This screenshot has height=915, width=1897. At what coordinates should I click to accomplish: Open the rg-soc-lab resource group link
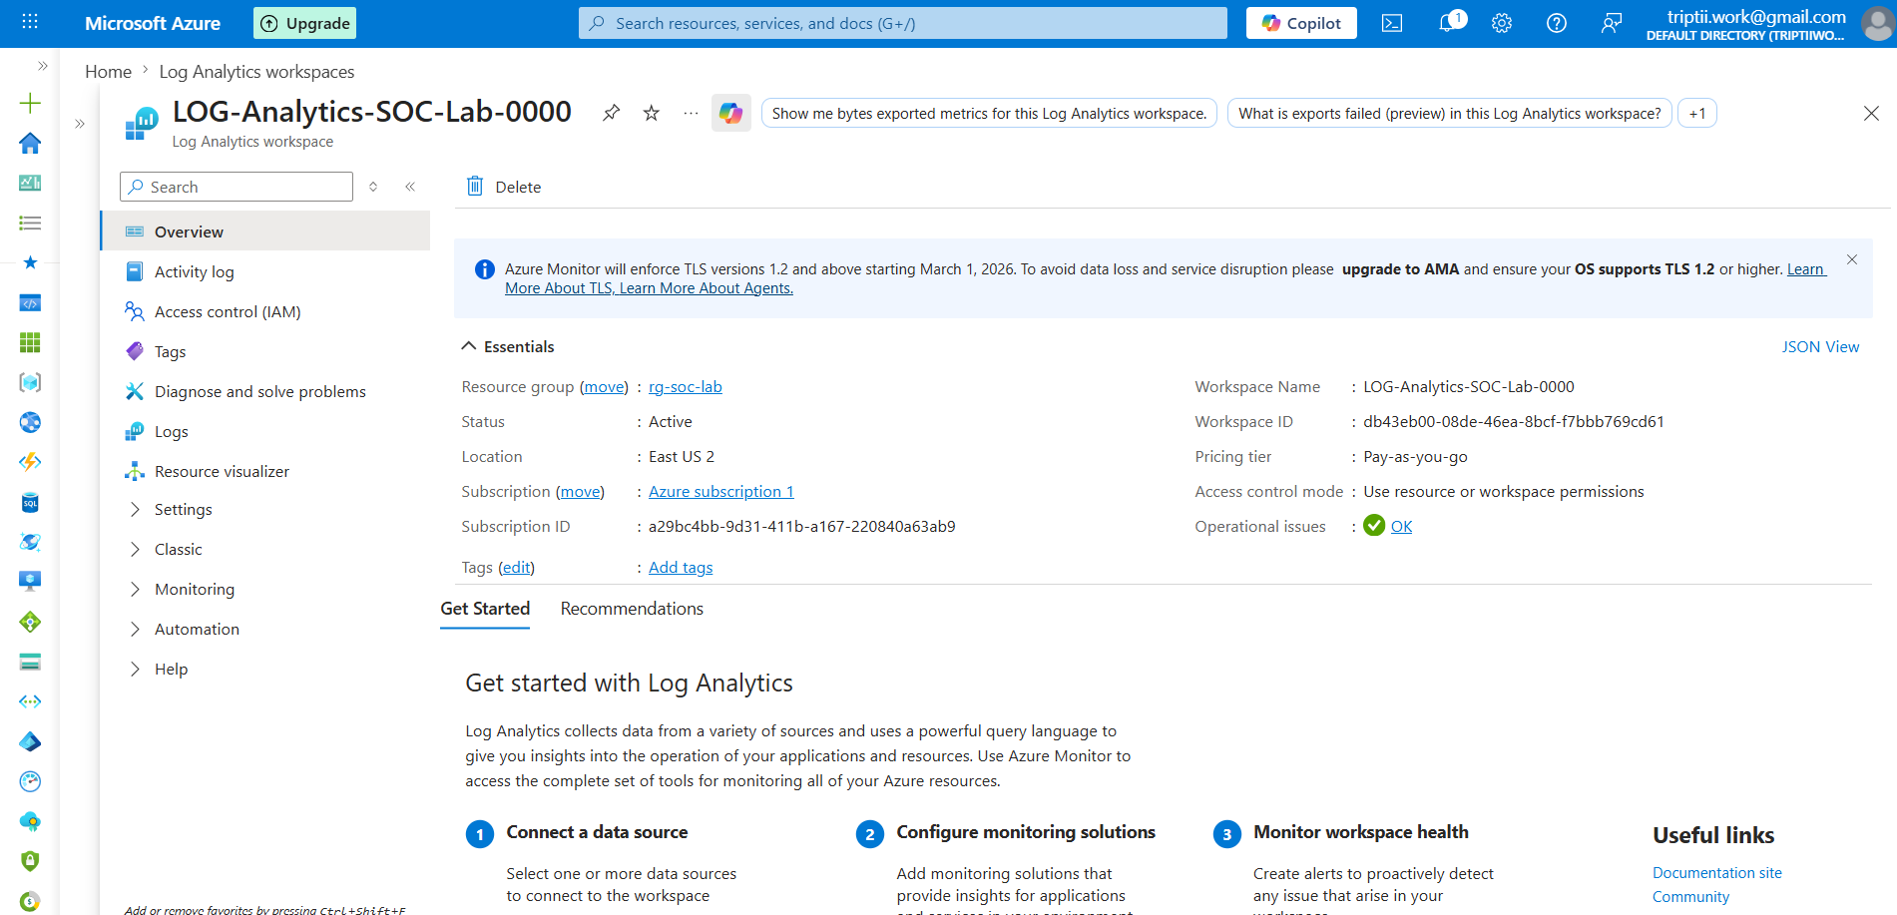686,387
